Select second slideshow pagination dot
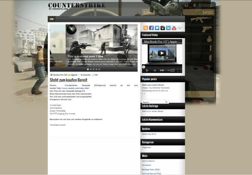This screenshot has width=252, height=175. coord(91,69)
